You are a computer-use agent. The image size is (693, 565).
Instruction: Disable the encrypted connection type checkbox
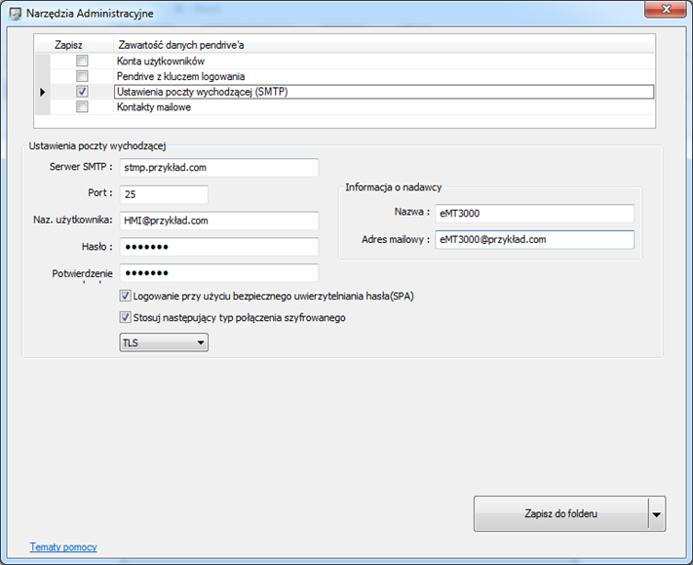(x=125, y=317)
